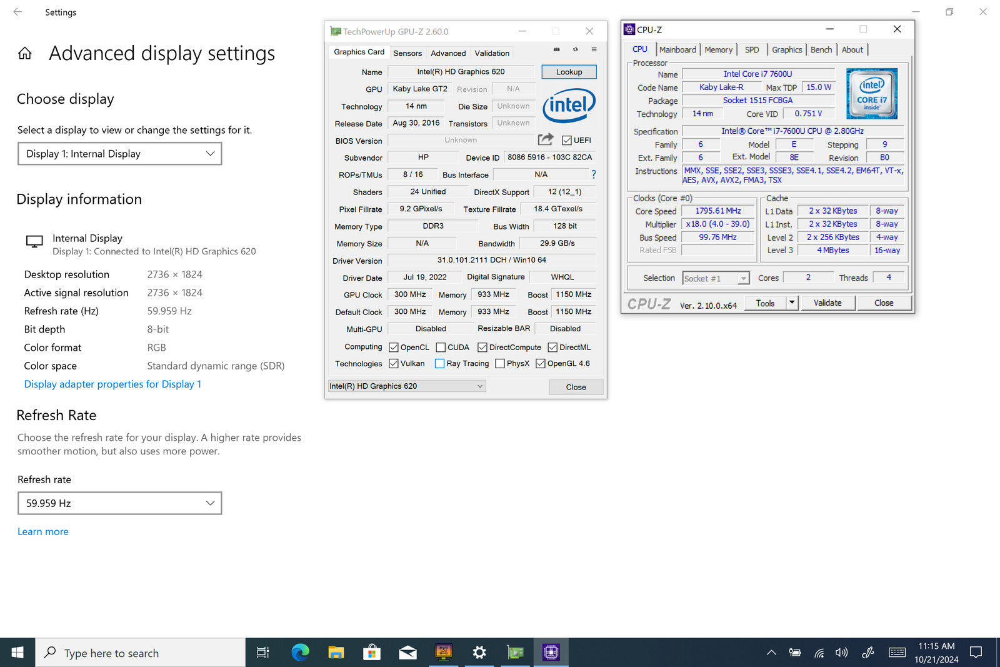This screenshot has width=1000, height=667.
Task: Open the 59.959 Hz refresh rate dropdown
Action: (x=120, y=503)
